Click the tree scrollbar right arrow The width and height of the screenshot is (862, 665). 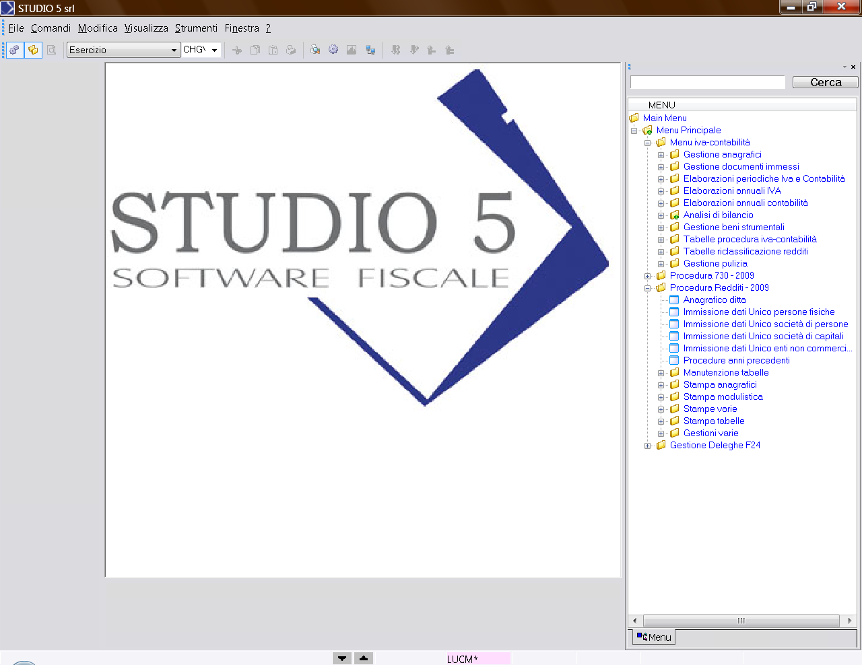(x=850, y=621)
